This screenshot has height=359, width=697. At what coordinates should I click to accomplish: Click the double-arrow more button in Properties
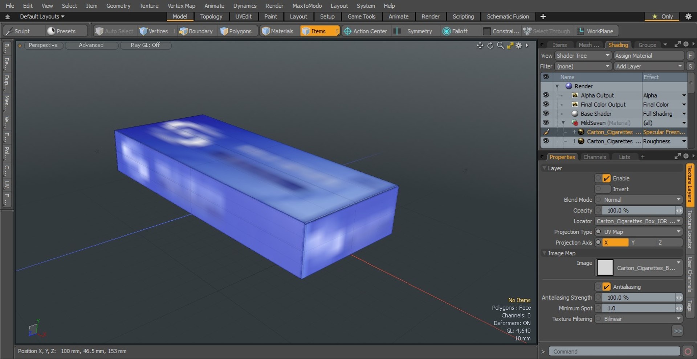coord(677,331)
